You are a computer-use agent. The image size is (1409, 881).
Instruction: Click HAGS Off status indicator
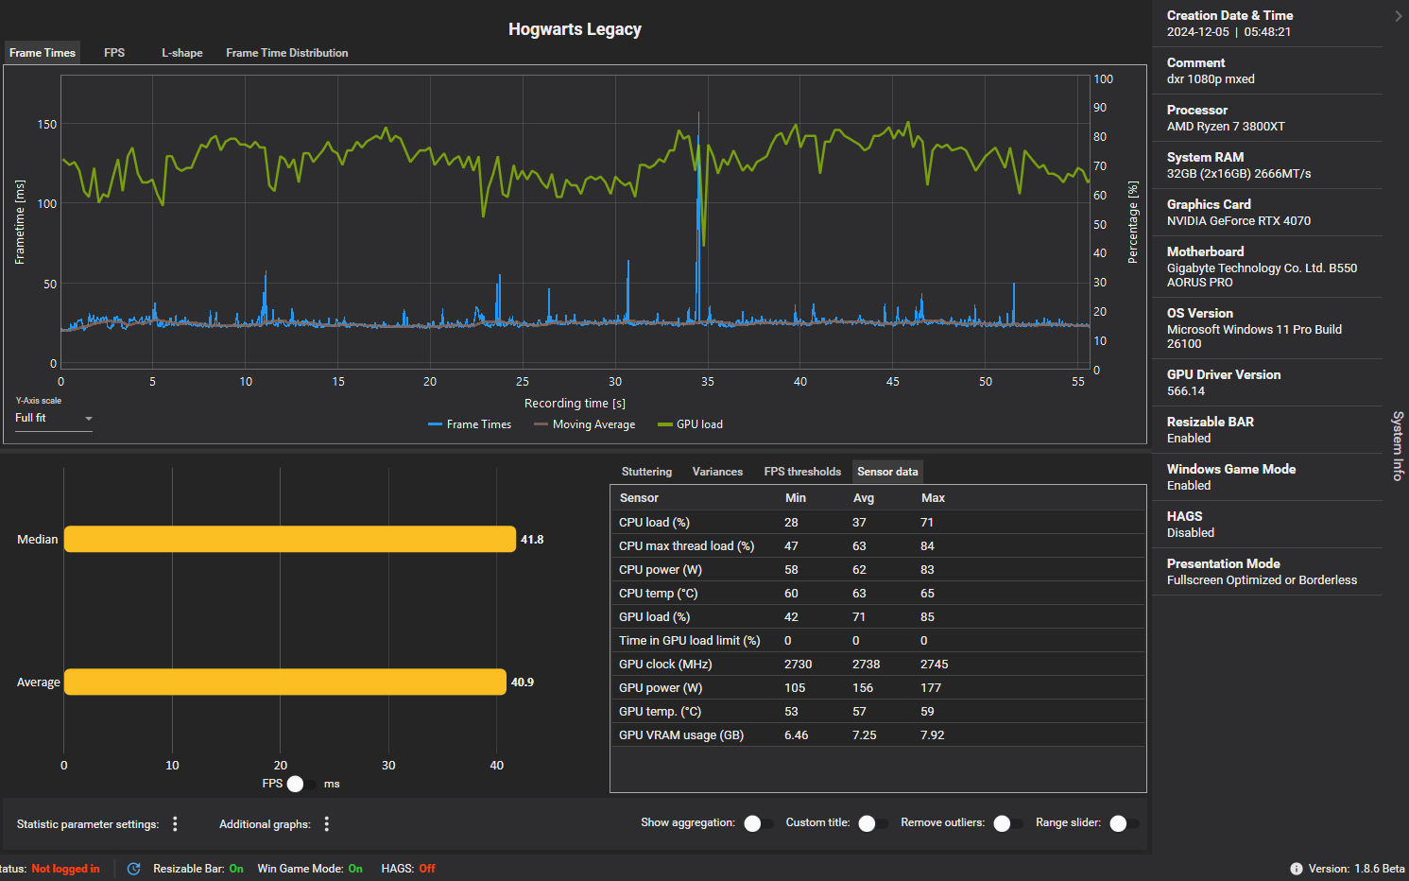(x=427, y=869)
